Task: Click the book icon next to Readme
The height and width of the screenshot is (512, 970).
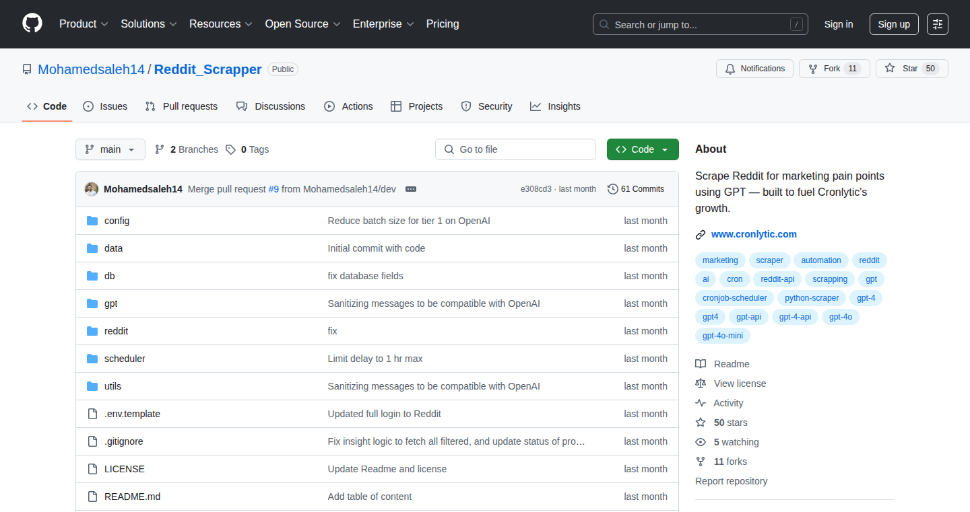Action: point(701,364)
